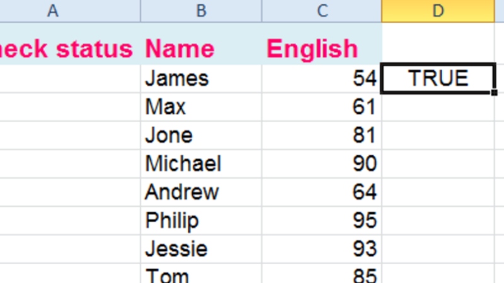Click the cell containing Jessie
504x283 pixels.
tap(201, 248)
